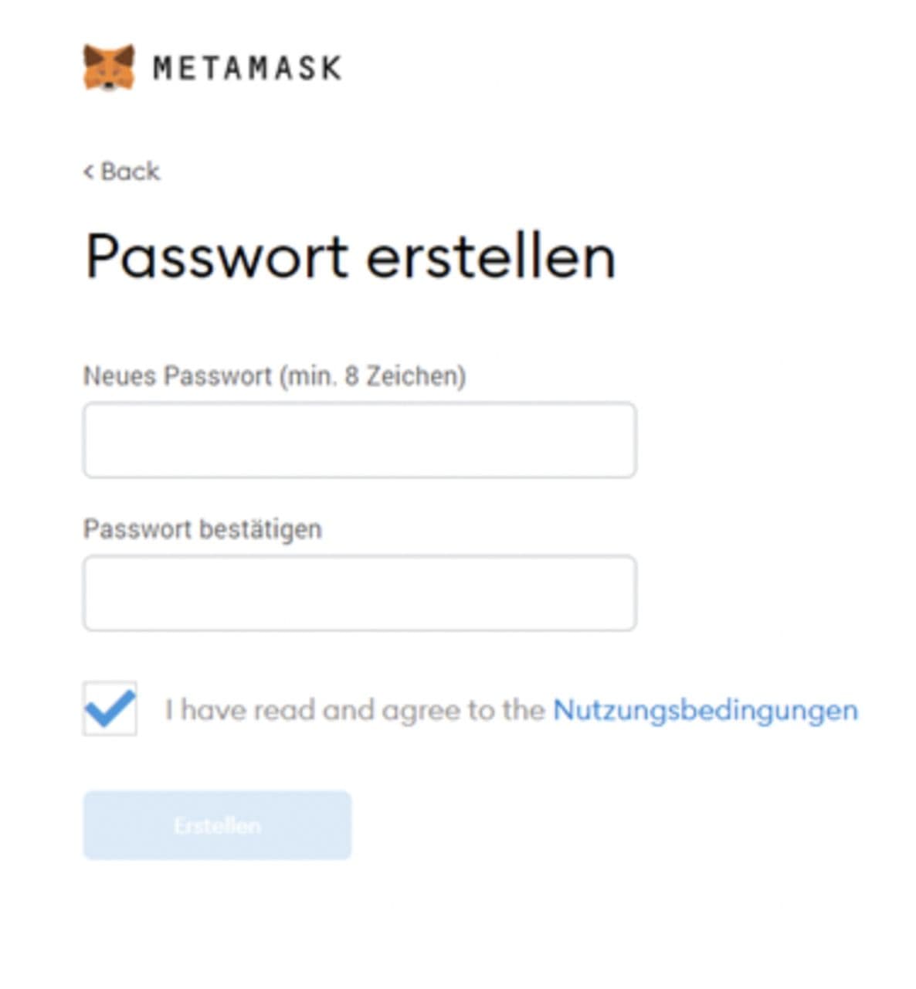916x989 pixels.
Task: Place cursor in the confirm password box
Action: 359,593
